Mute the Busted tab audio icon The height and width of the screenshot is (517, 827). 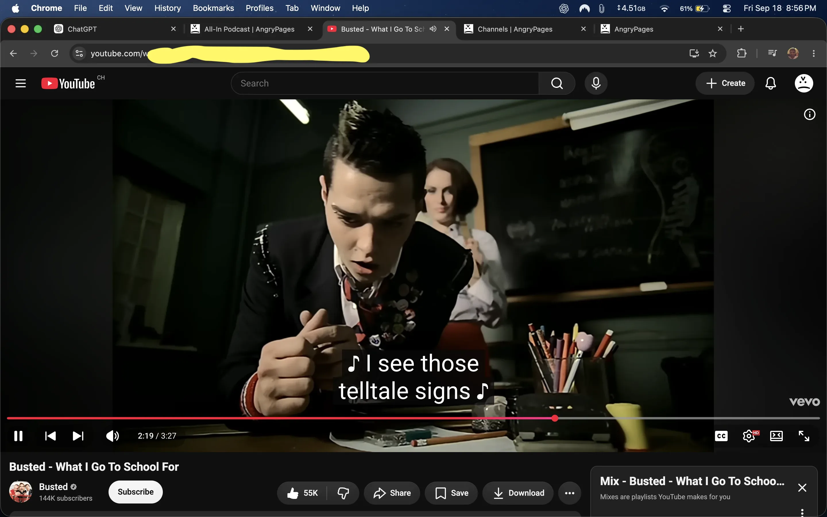click(x=433, y=29)
